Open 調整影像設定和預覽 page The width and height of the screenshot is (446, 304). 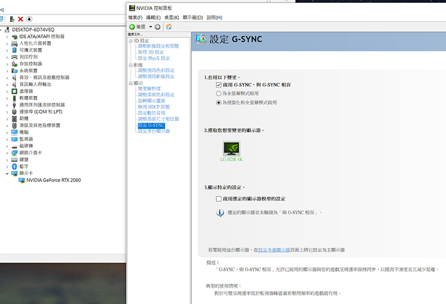tap(158, 46)
